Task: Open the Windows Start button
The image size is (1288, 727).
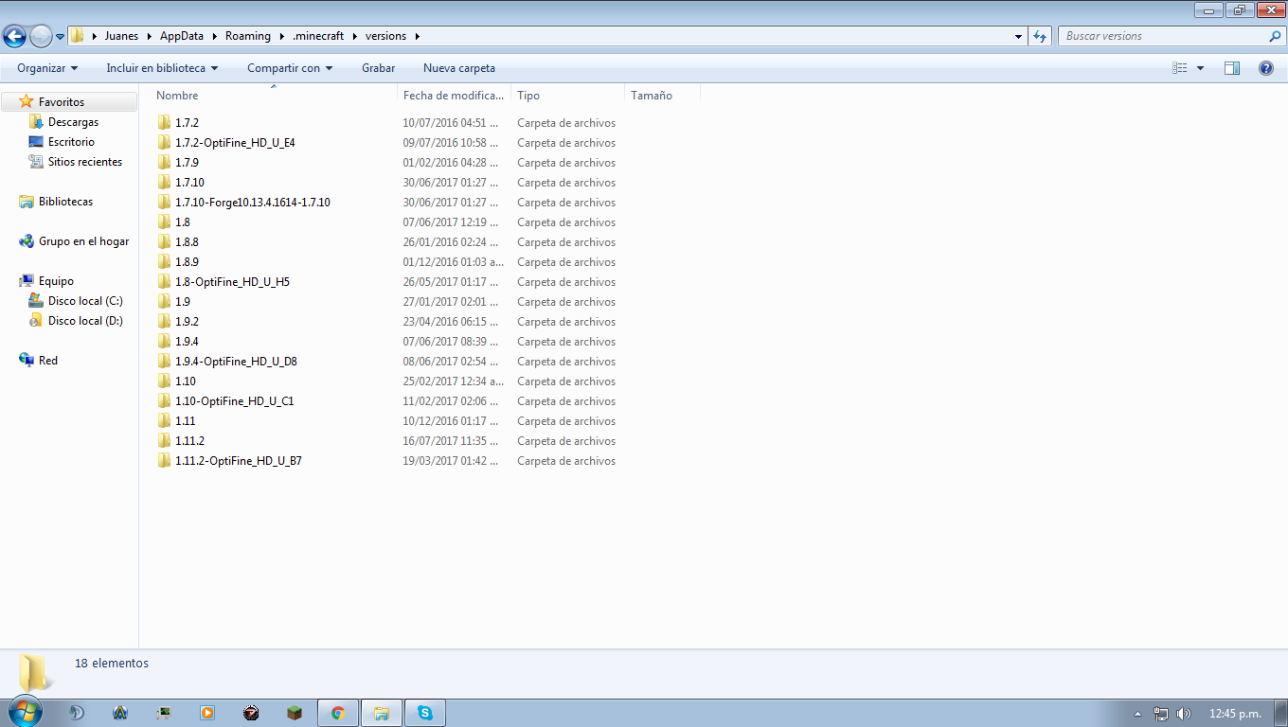Action: [x=24, y=713]
